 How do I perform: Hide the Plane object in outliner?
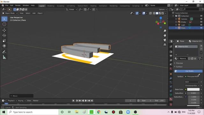201,28
